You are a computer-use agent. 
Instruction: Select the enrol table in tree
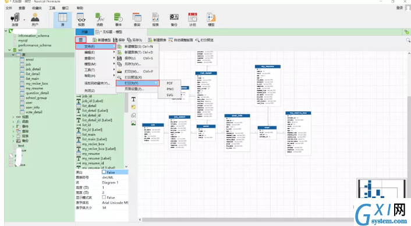click(x=30, y=59)
